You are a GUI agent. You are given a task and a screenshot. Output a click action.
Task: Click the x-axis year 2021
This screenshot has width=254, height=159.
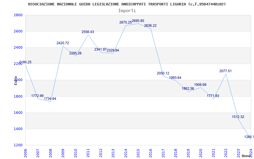(213, 153)
